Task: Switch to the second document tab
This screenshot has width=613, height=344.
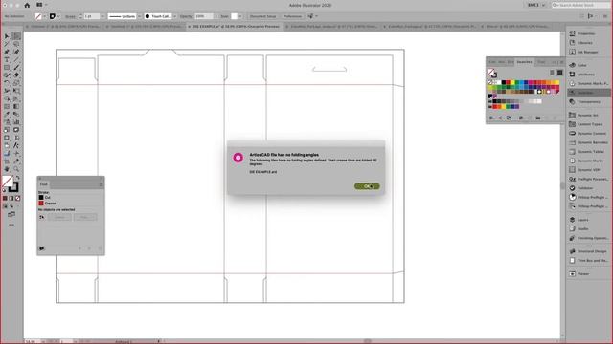Action: pyautogui.click(x=145, y=27)
